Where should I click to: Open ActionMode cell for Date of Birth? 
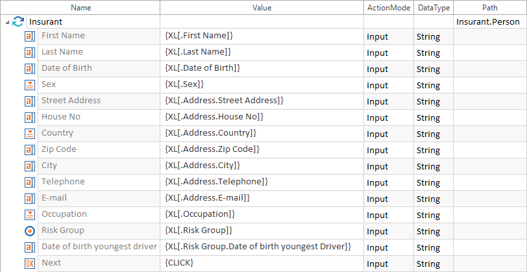pos(388,69)
